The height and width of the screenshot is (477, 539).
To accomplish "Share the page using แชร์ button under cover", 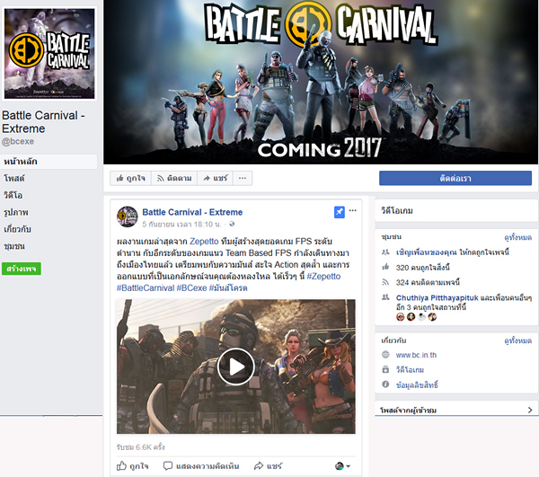I will tap(215, 179).
